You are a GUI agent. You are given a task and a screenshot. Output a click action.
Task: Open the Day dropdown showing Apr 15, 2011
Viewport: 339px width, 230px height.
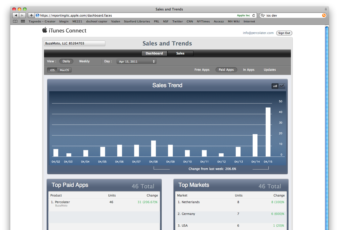pyautogui.click(x=137, y=62)
